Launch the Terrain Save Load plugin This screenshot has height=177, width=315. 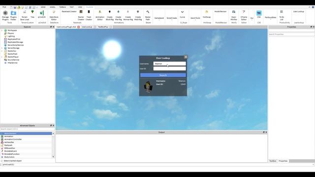coord(25,15)
